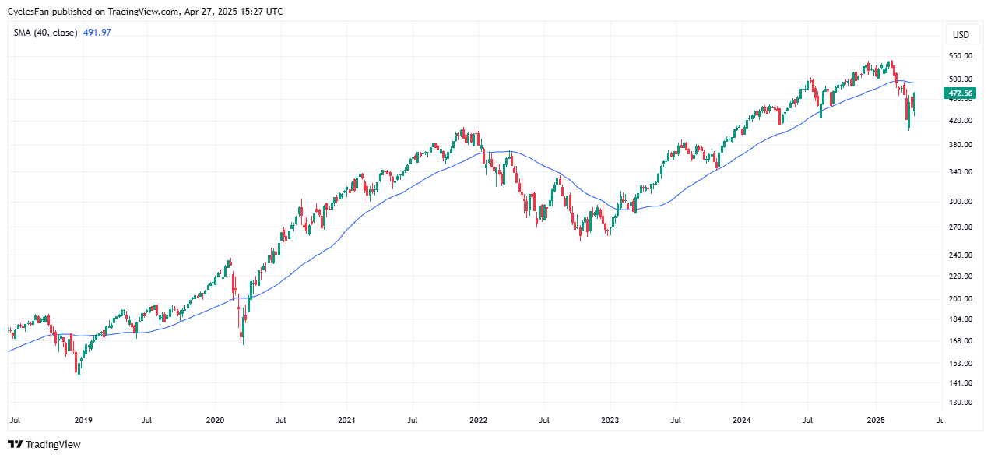
Task: Pick the 2024 time axis label
Action: click(742, 421)
